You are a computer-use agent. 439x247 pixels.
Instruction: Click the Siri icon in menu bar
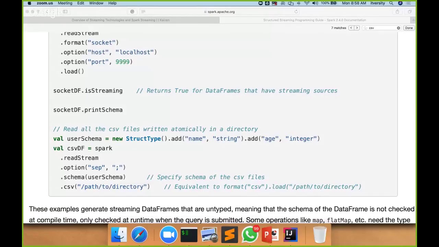(400, 3)
